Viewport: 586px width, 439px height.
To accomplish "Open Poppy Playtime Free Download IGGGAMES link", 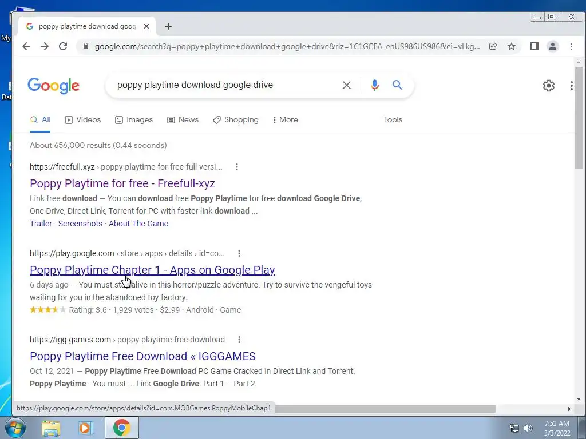I will (x=142, y=356).
